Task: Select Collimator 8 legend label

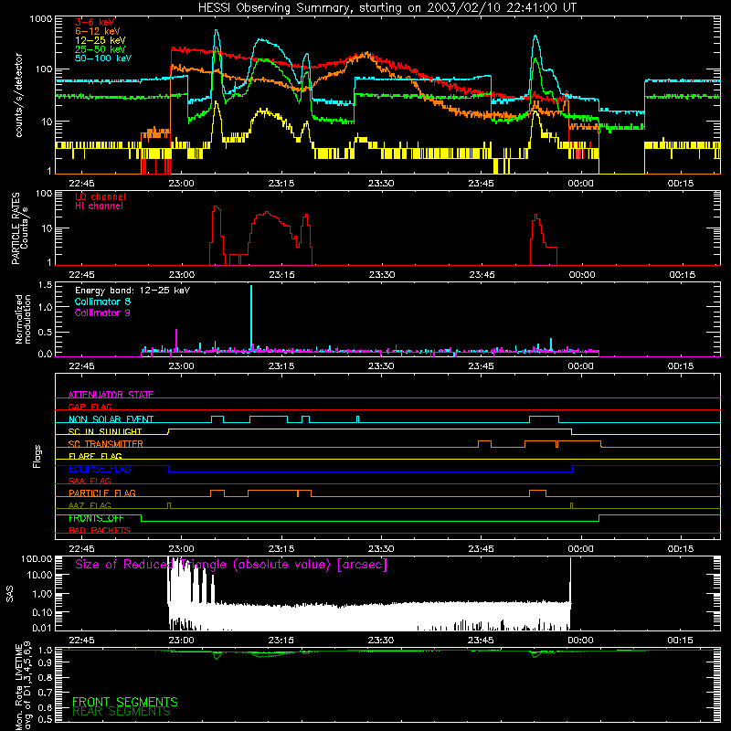Action: coord(102,302)
